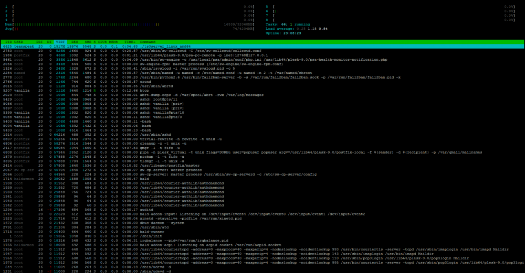Sort by the TIME+ column header
Image resolution: width=525 pixels, height=273 pixels.
click(x=130, y=42)
